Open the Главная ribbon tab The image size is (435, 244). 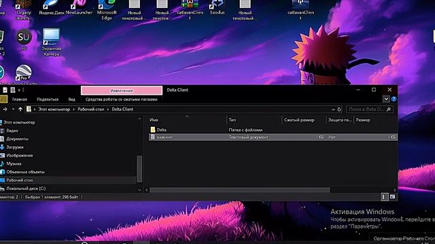pyautogui.click(x=20, y=100)
